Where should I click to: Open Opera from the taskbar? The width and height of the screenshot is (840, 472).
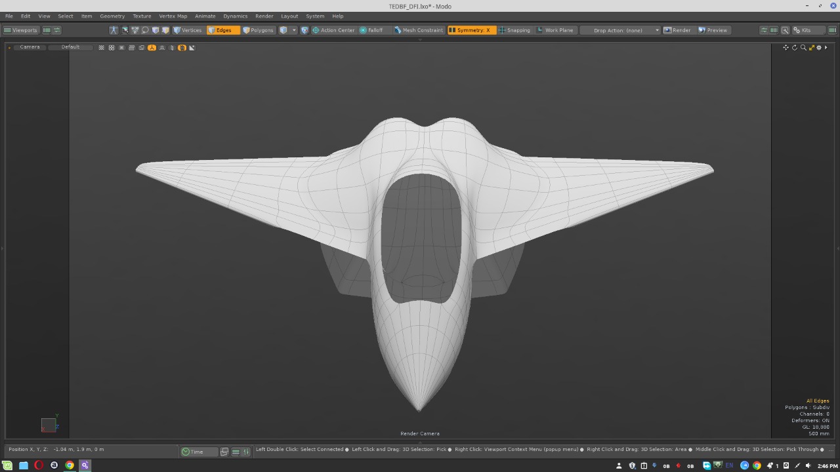point(39,465)
